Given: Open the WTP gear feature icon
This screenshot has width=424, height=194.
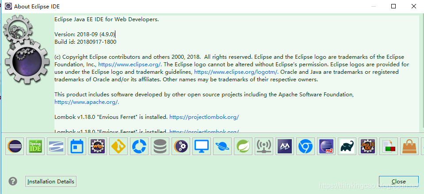Looking at the screenshot, I should click(98, 146).
